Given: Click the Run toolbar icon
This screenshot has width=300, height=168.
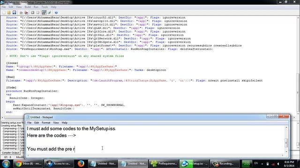Looking at the screenshot, I should [x=32, y=13].
